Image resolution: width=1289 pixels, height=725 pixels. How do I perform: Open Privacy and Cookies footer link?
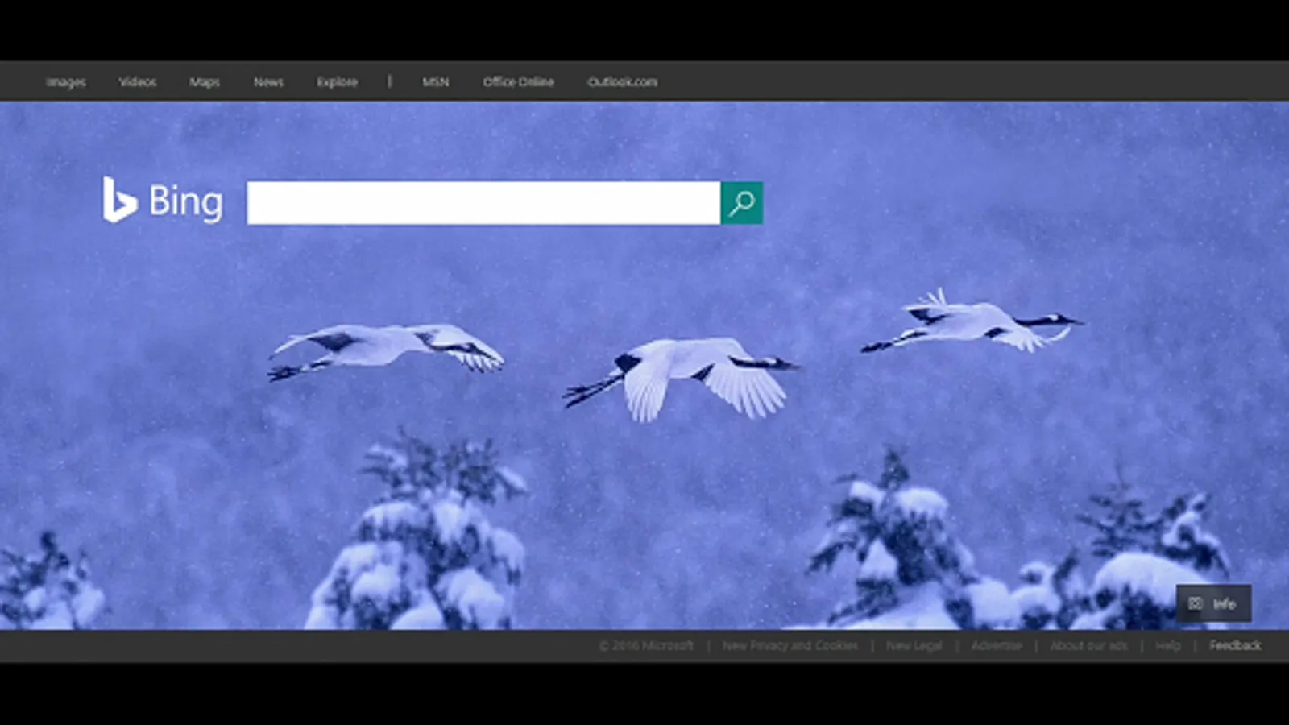[x=790, y=645]
